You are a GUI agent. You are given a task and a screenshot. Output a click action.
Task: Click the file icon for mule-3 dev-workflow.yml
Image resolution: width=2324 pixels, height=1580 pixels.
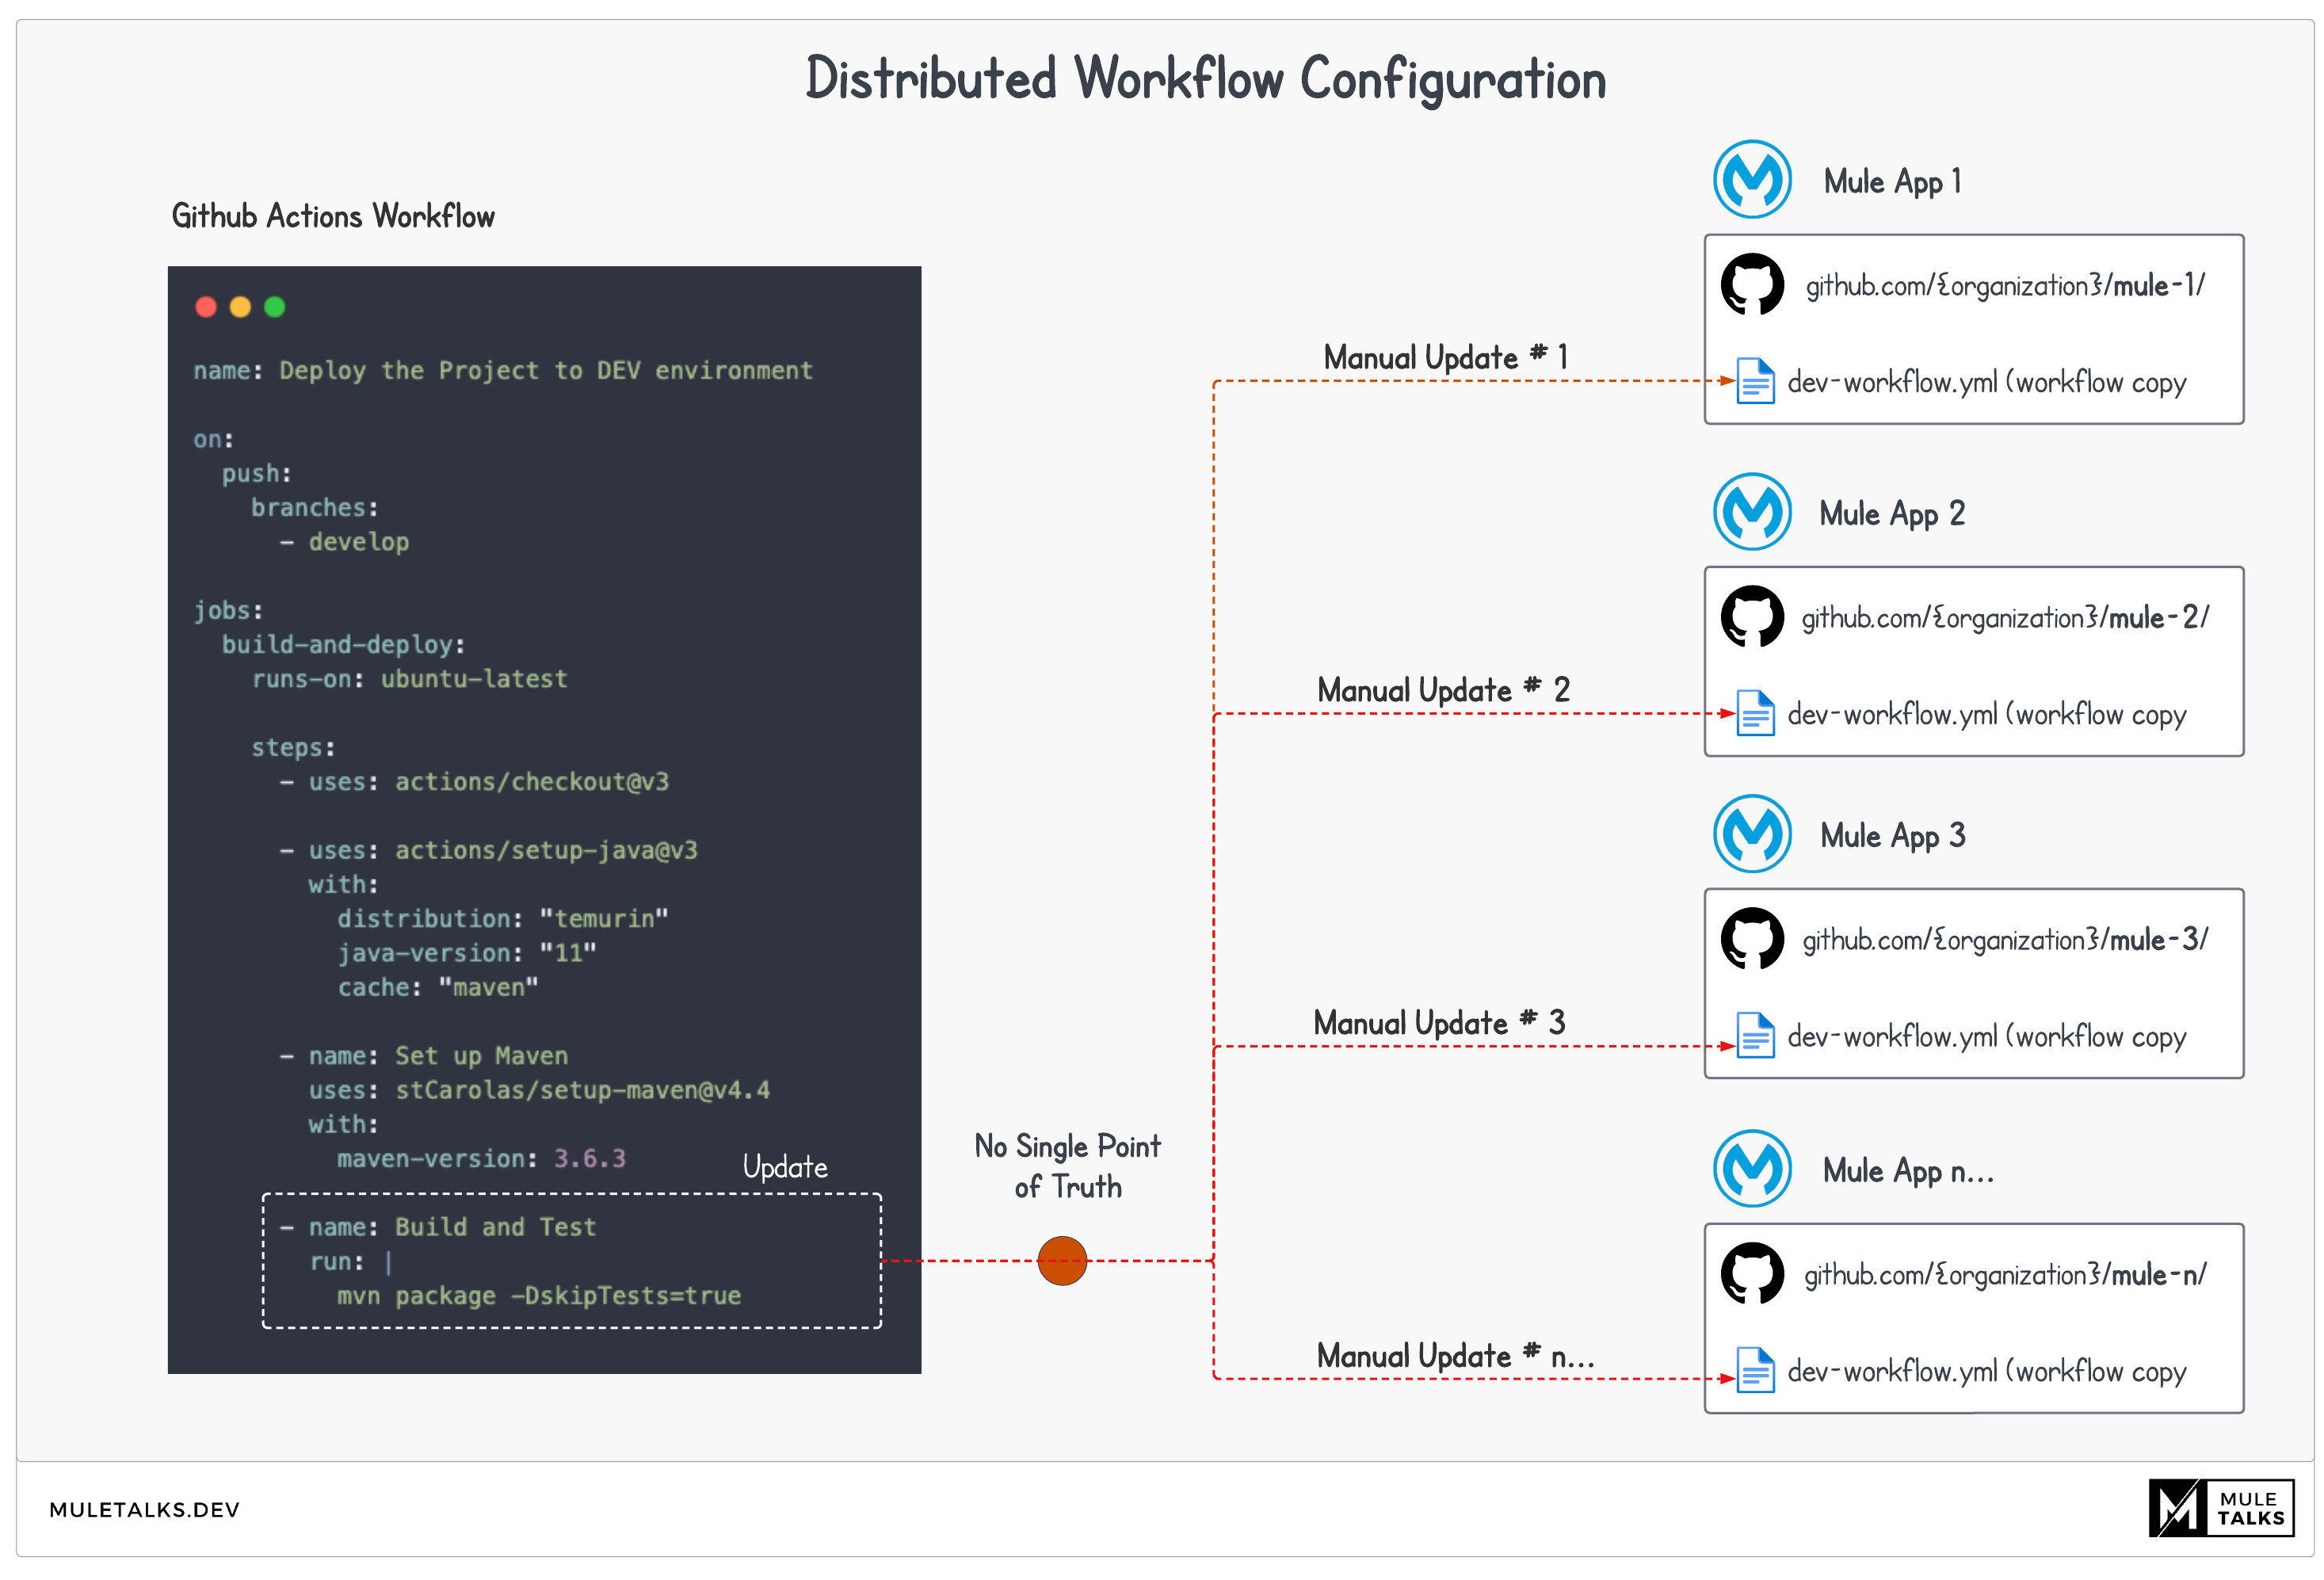(1755, 1035)
